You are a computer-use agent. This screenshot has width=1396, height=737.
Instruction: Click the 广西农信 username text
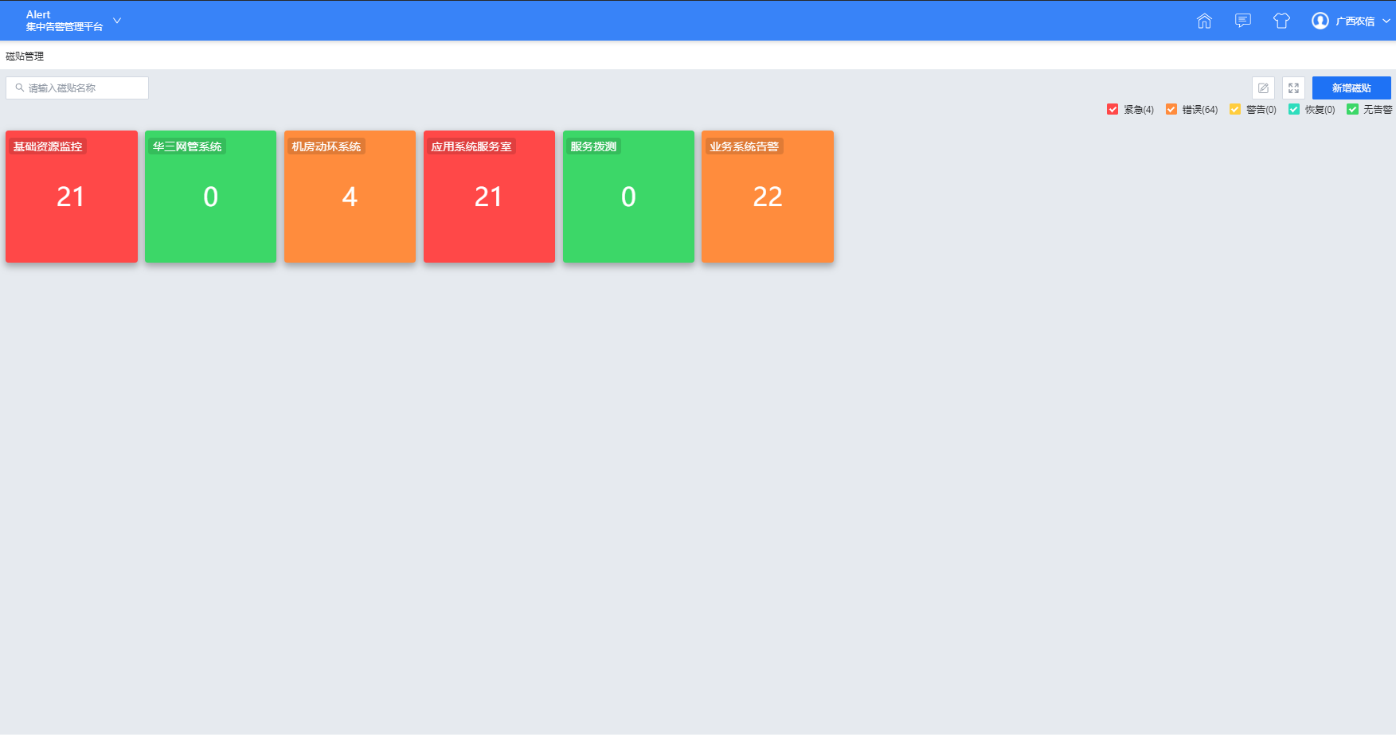point(1355,21)
